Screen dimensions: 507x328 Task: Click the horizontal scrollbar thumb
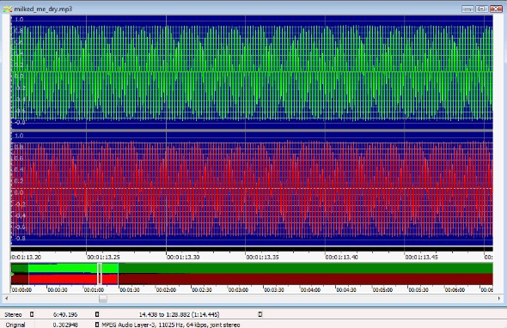[103, 299]
